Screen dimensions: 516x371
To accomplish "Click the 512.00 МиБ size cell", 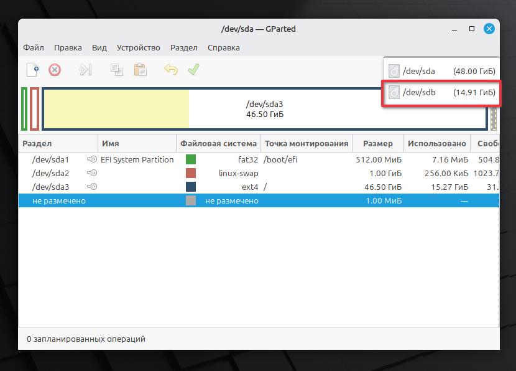I will pos(379,159).
